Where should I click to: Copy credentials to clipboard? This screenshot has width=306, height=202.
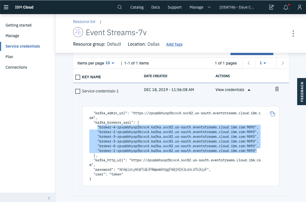click(x=273, y=113)
